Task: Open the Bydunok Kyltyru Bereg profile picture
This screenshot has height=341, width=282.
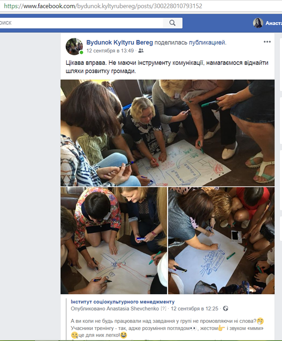Action: pos(74,46)
